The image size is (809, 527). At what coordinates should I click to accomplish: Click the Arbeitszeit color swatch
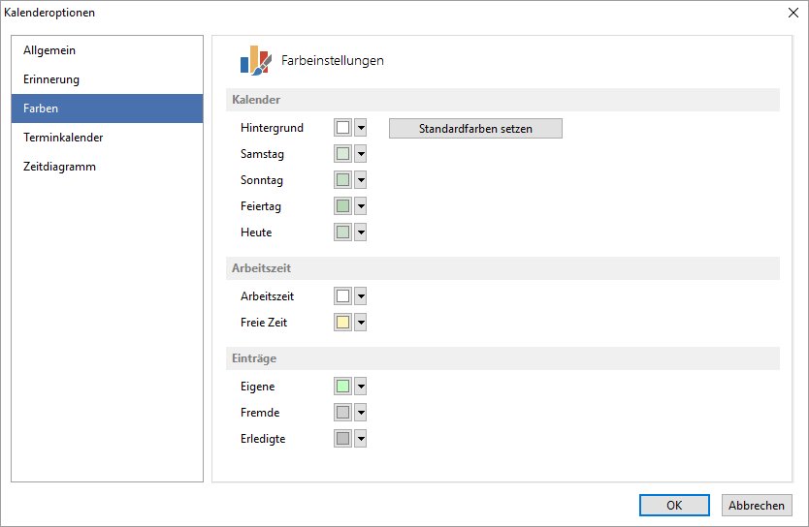[342, 296]
